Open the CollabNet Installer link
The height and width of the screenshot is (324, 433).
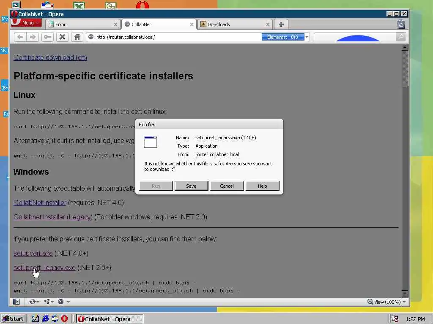pyautogui.click(x=40, y=202)
